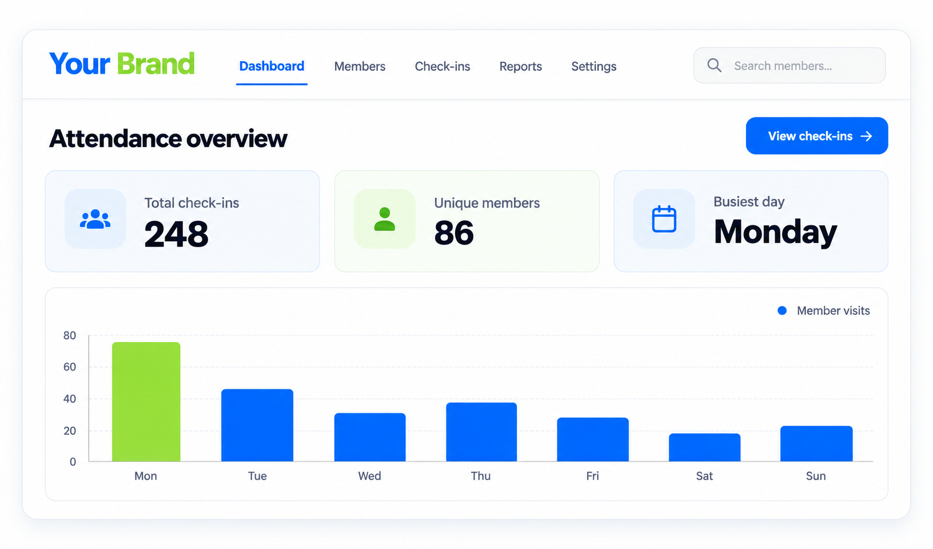Click the Monday busiest day value
The image size is (933, 549).
775,232
